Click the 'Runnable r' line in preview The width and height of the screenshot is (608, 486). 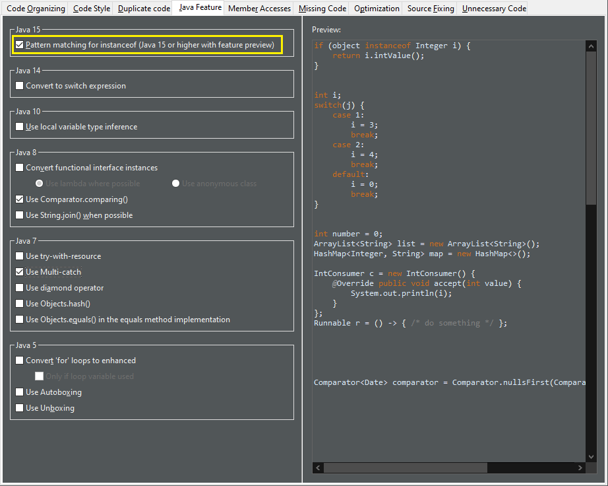pos(410,323)
